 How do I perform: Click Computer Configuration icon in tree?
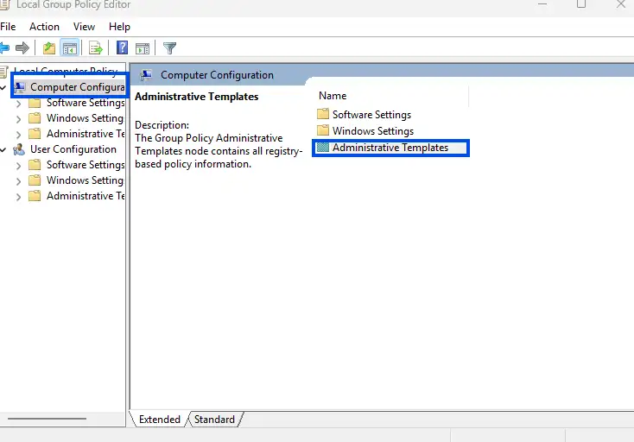click(x=19, y=87)
